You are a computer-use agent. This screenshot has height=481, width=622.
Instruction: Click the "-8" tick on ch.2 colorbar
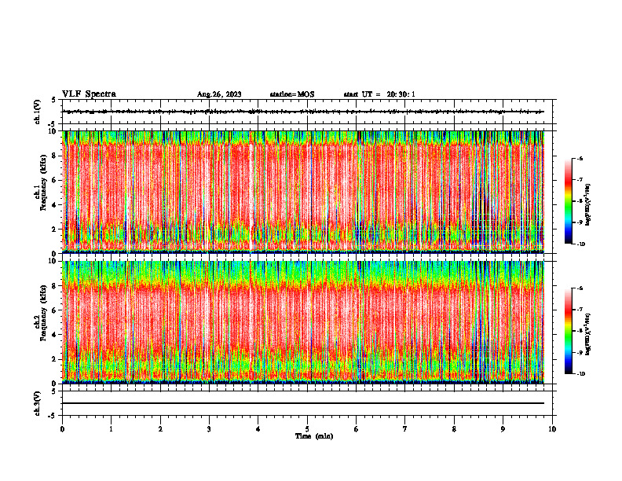pyautogui.click(x=580, y=331)
